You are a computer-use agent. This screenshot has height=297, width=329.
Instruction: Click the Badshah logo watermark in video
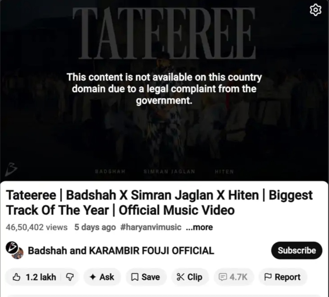[x=10, y=169]
